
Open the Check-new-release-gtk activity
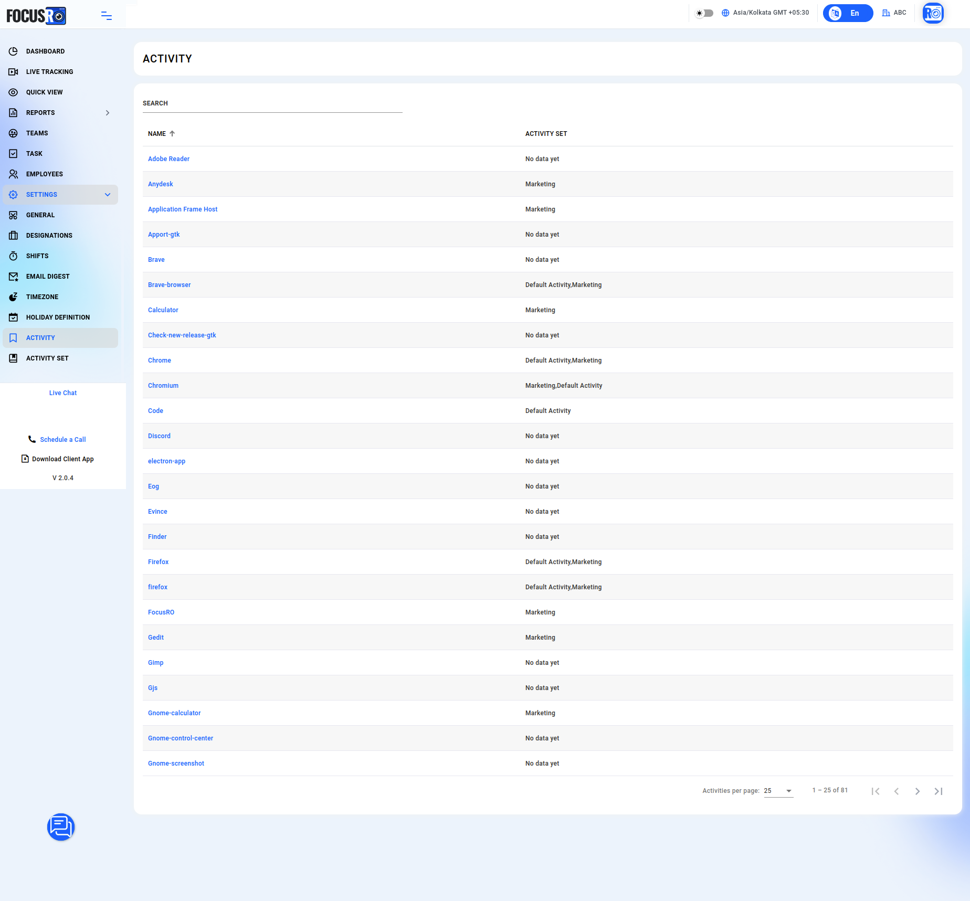tap(182, 335)
